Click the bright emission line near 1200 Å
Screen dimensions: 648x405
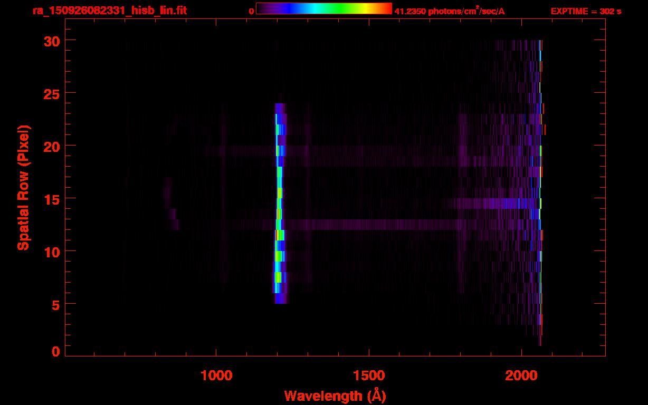click(x=279, y=203)
